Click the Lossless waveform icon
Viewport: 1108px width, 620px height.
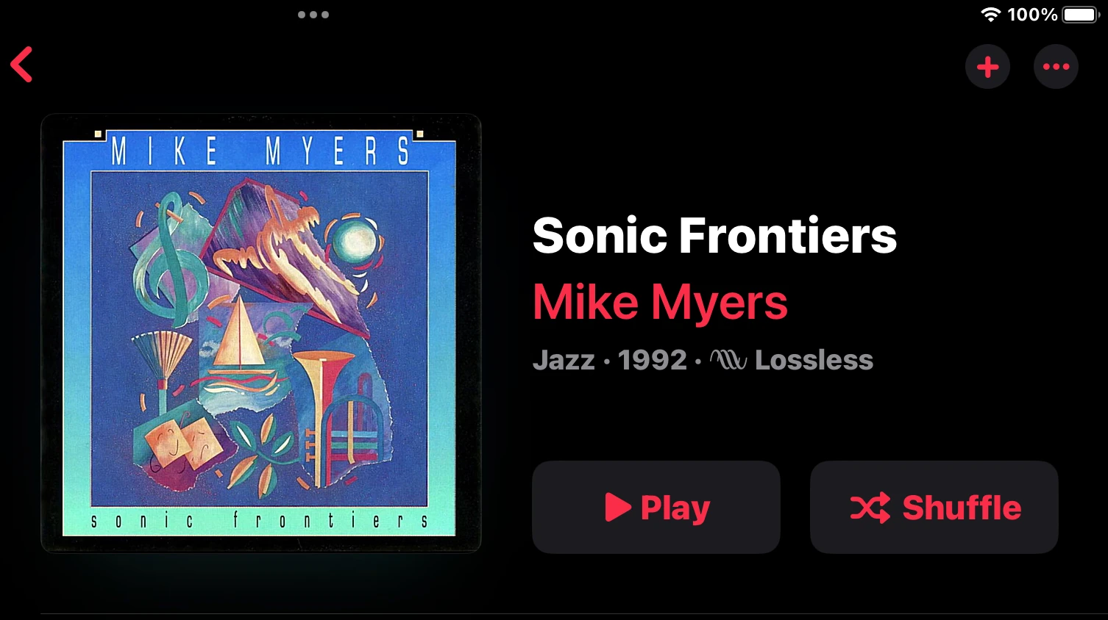click(x=728, y=360)
